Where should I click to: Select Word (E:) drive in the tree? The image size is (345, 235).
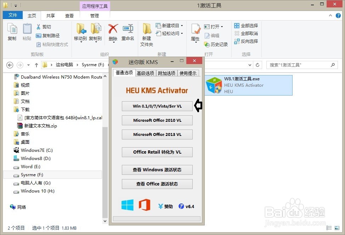(x=30, y=167)
